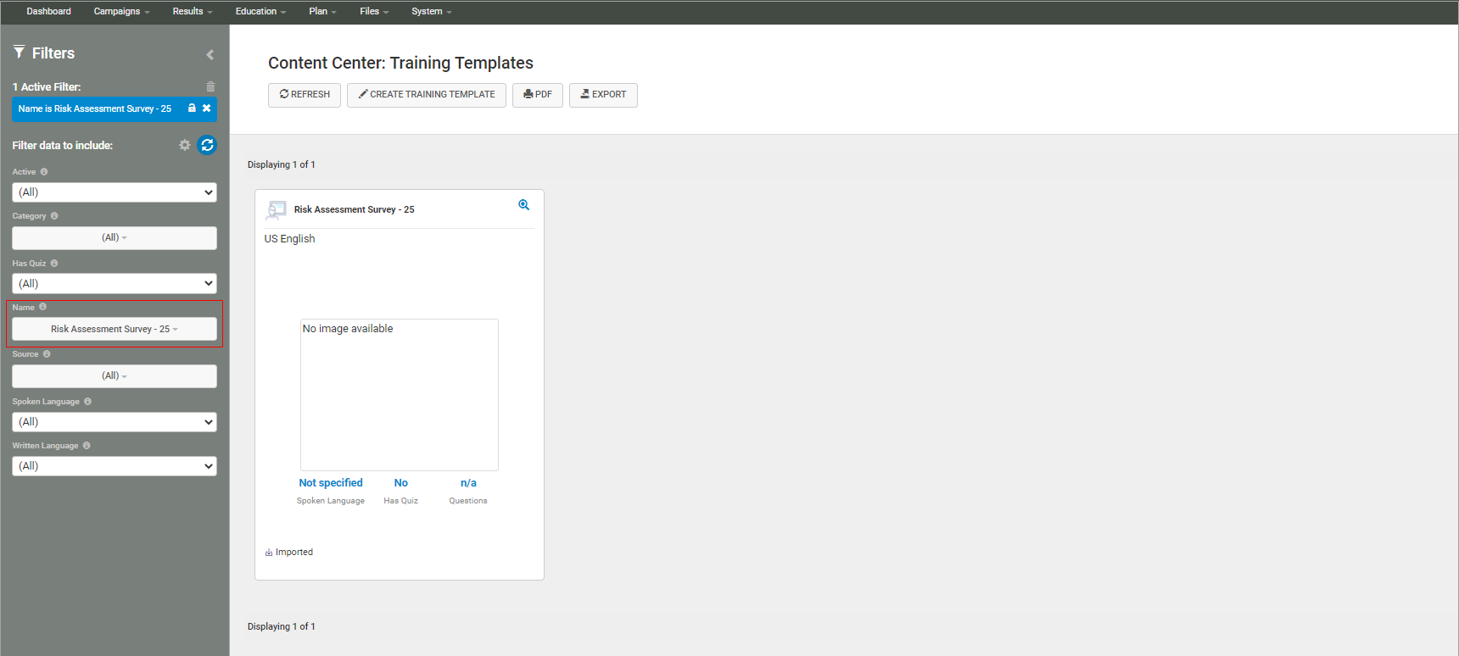The width and height of the screenshot is (1459, 656).
Task: Click the '1 Active Filter:' label
Action: [x=47, y=87]
